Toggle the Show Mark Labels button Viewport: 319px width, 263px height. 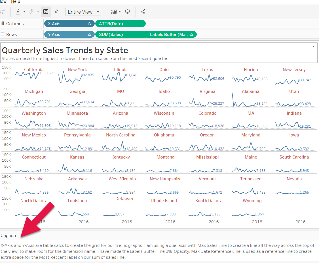pos(46,12)
